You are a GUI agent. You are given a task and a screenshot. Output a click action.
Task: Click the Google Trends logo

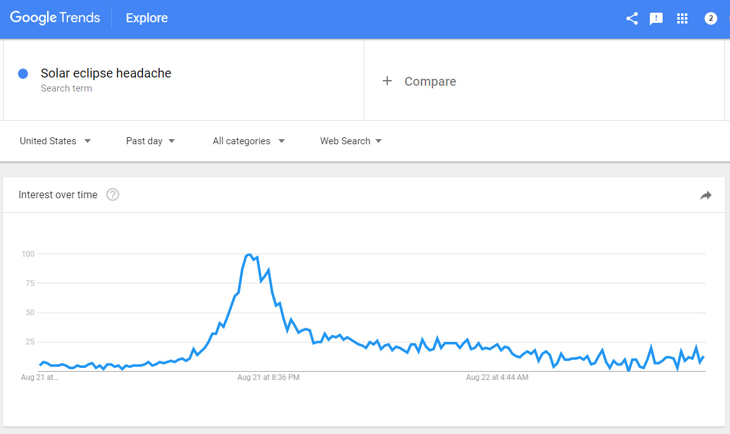[x=55, y=18]
